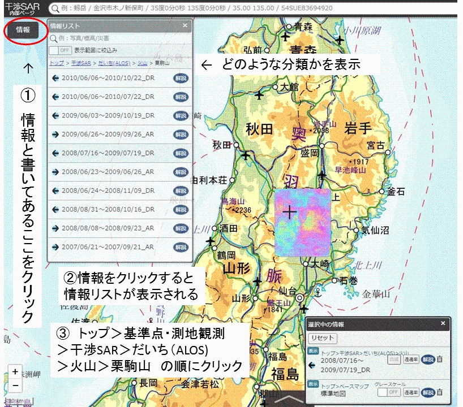Toggle 表示 for the 2008/07/16 SAR layer
The image size is (463, 407).
click(x=312, y=351)
